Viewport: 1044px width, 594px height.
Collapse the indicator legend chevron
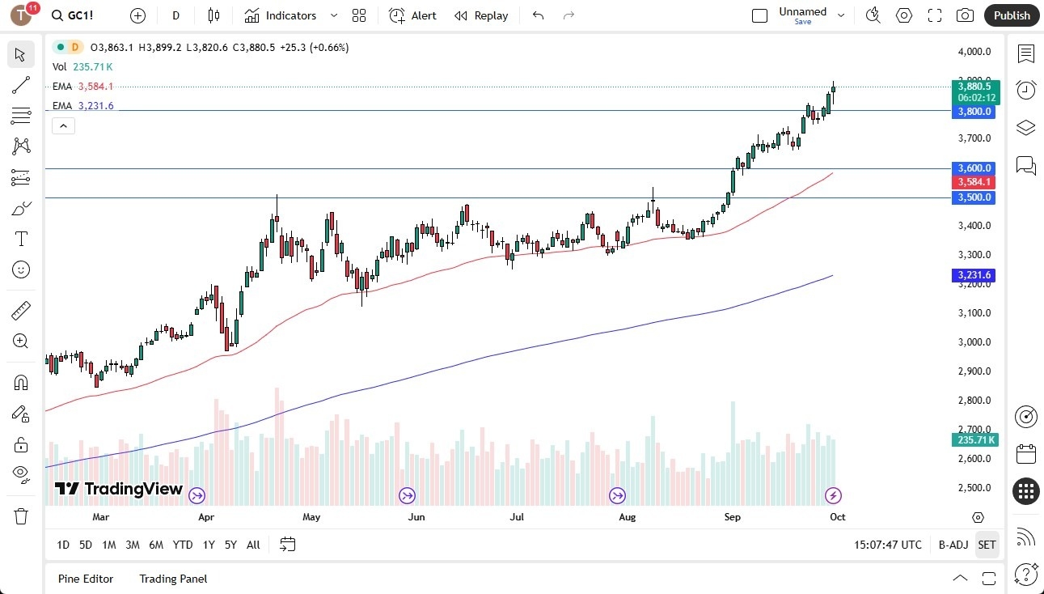tap(63, 125)
